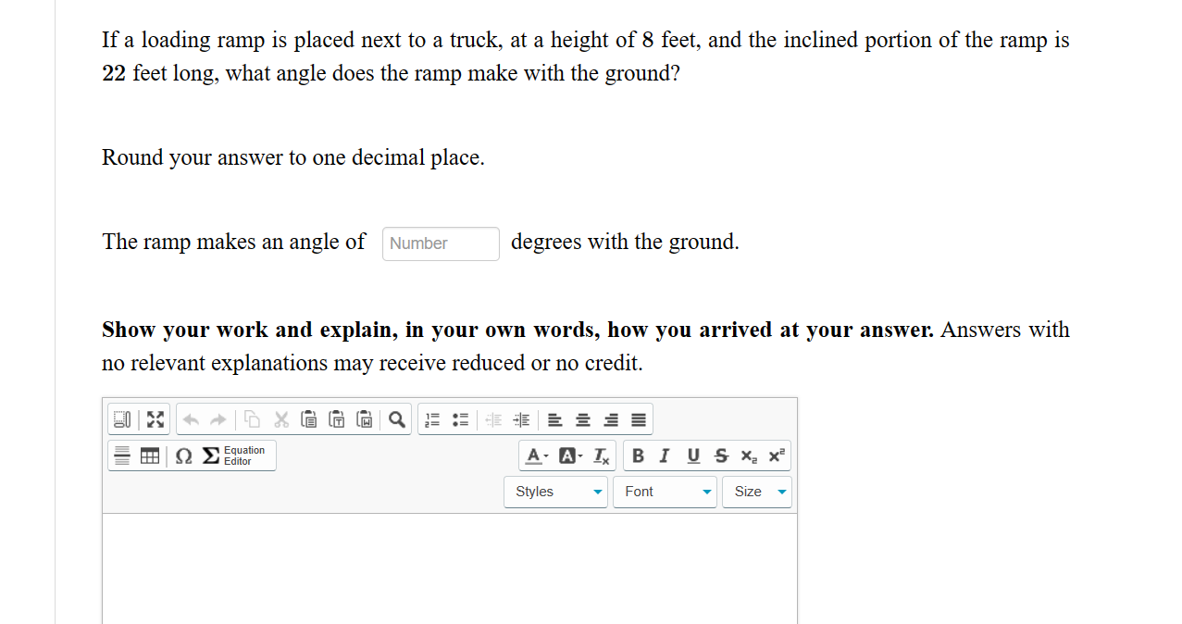
Task: Open the Size dropdown
Action: pos(757,492)
